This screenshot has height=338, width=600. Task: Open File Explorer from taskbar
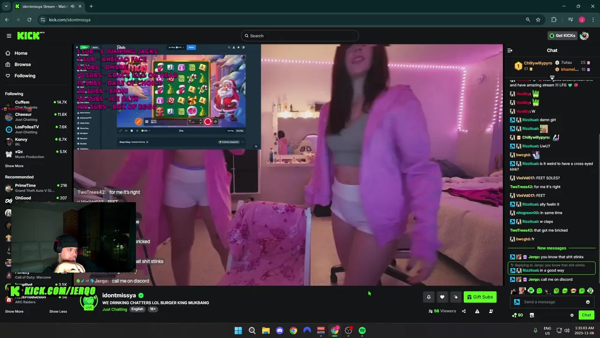tap(266, 330)
